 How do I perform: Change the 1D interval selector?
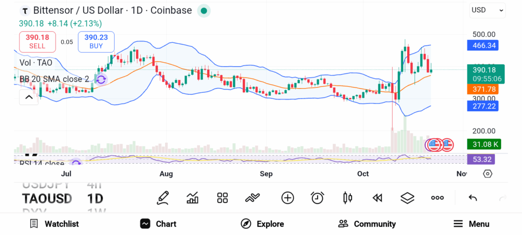95,198
